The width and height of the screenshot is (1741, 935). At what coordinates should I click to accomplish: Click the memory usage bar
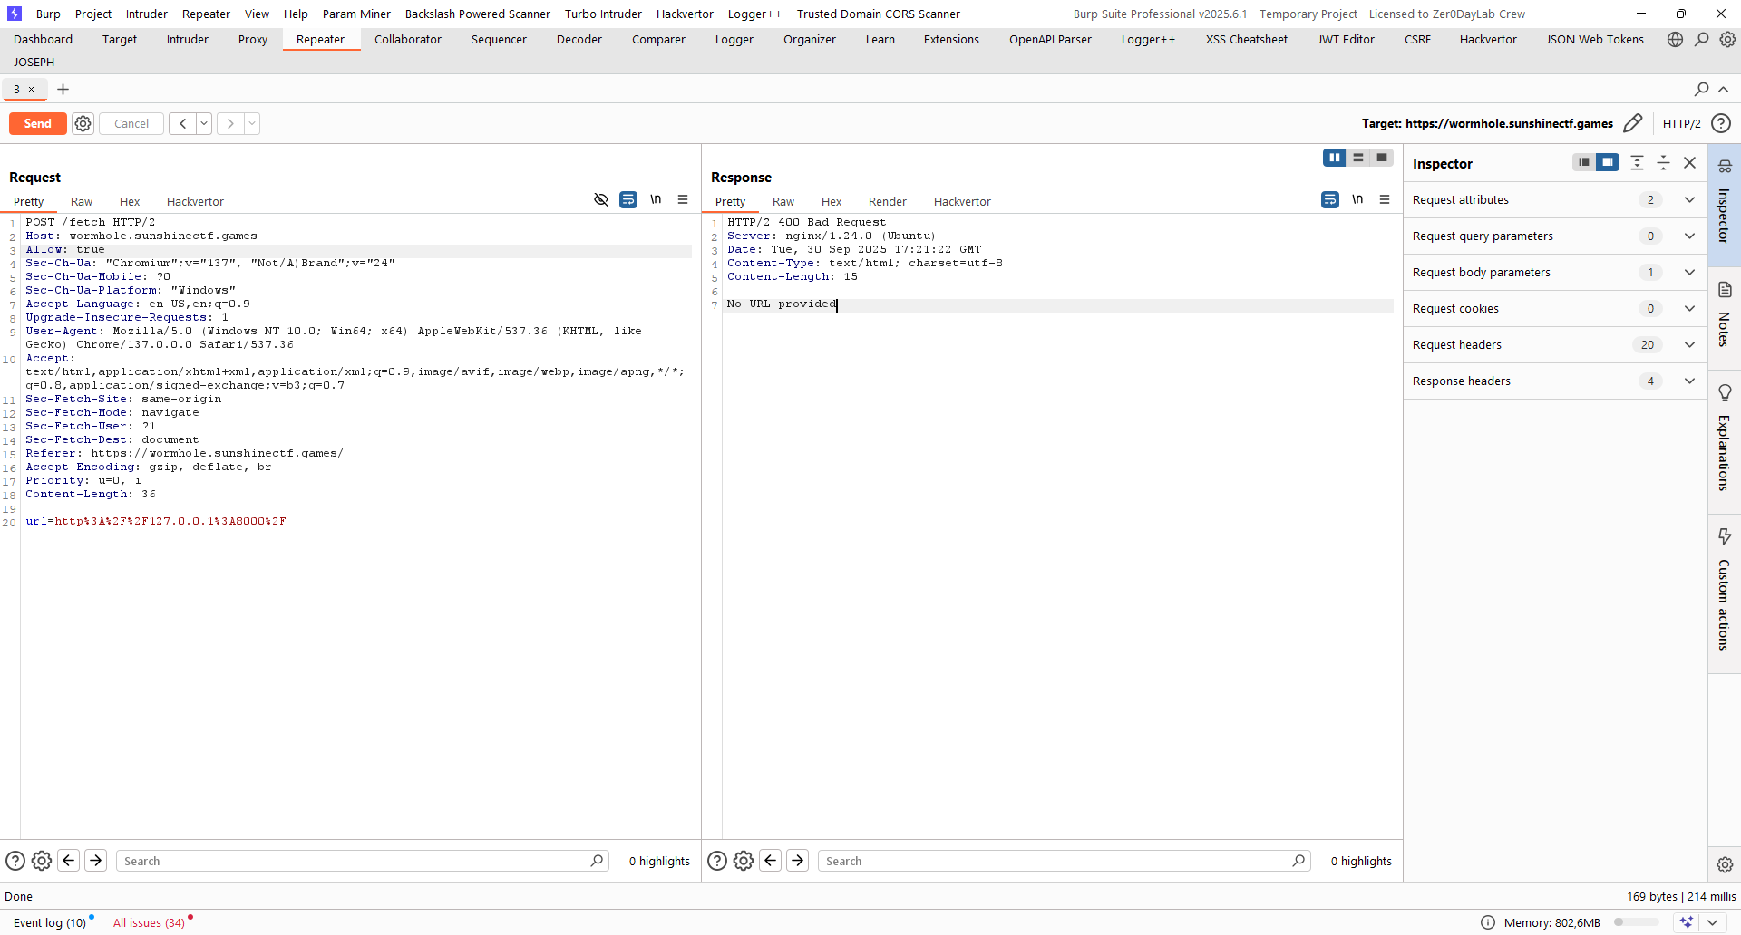tap(1636, 922)
